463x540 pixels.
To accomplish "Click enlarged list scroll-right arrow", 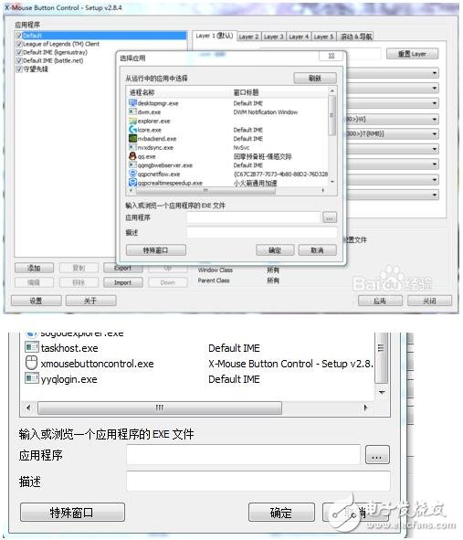I will [x=365, y=408].
